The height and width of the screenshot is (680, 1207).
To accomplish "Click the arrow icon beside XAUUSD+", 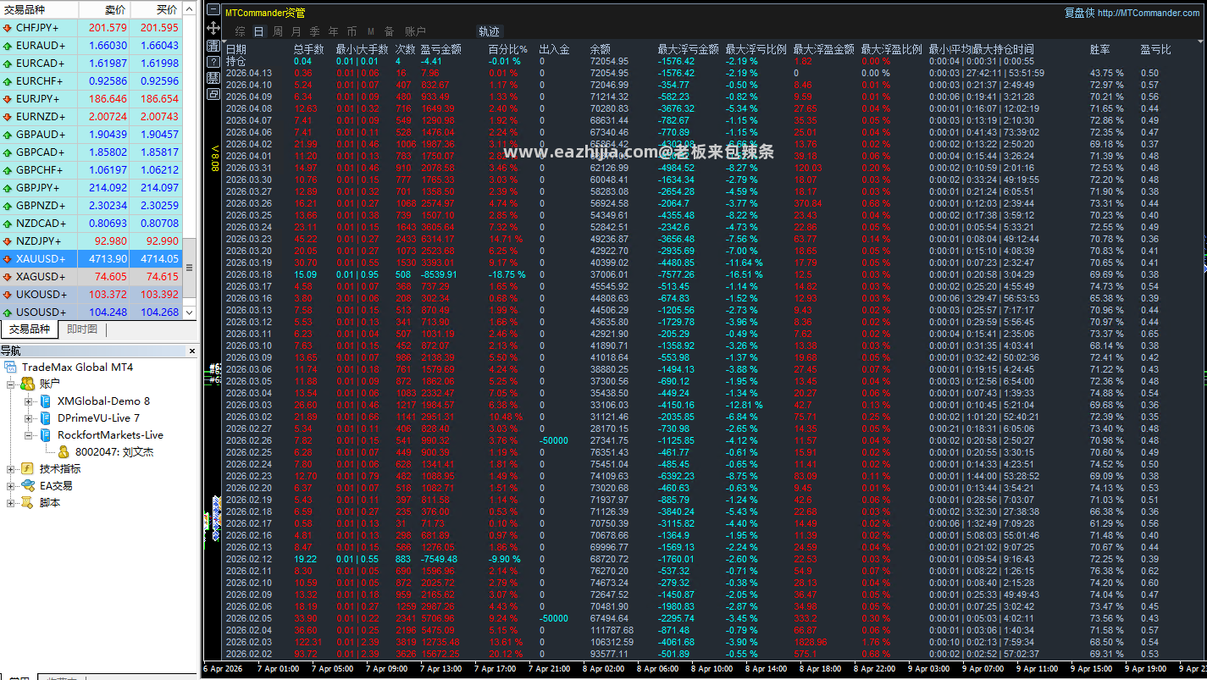I will click(x=8, y=259).
